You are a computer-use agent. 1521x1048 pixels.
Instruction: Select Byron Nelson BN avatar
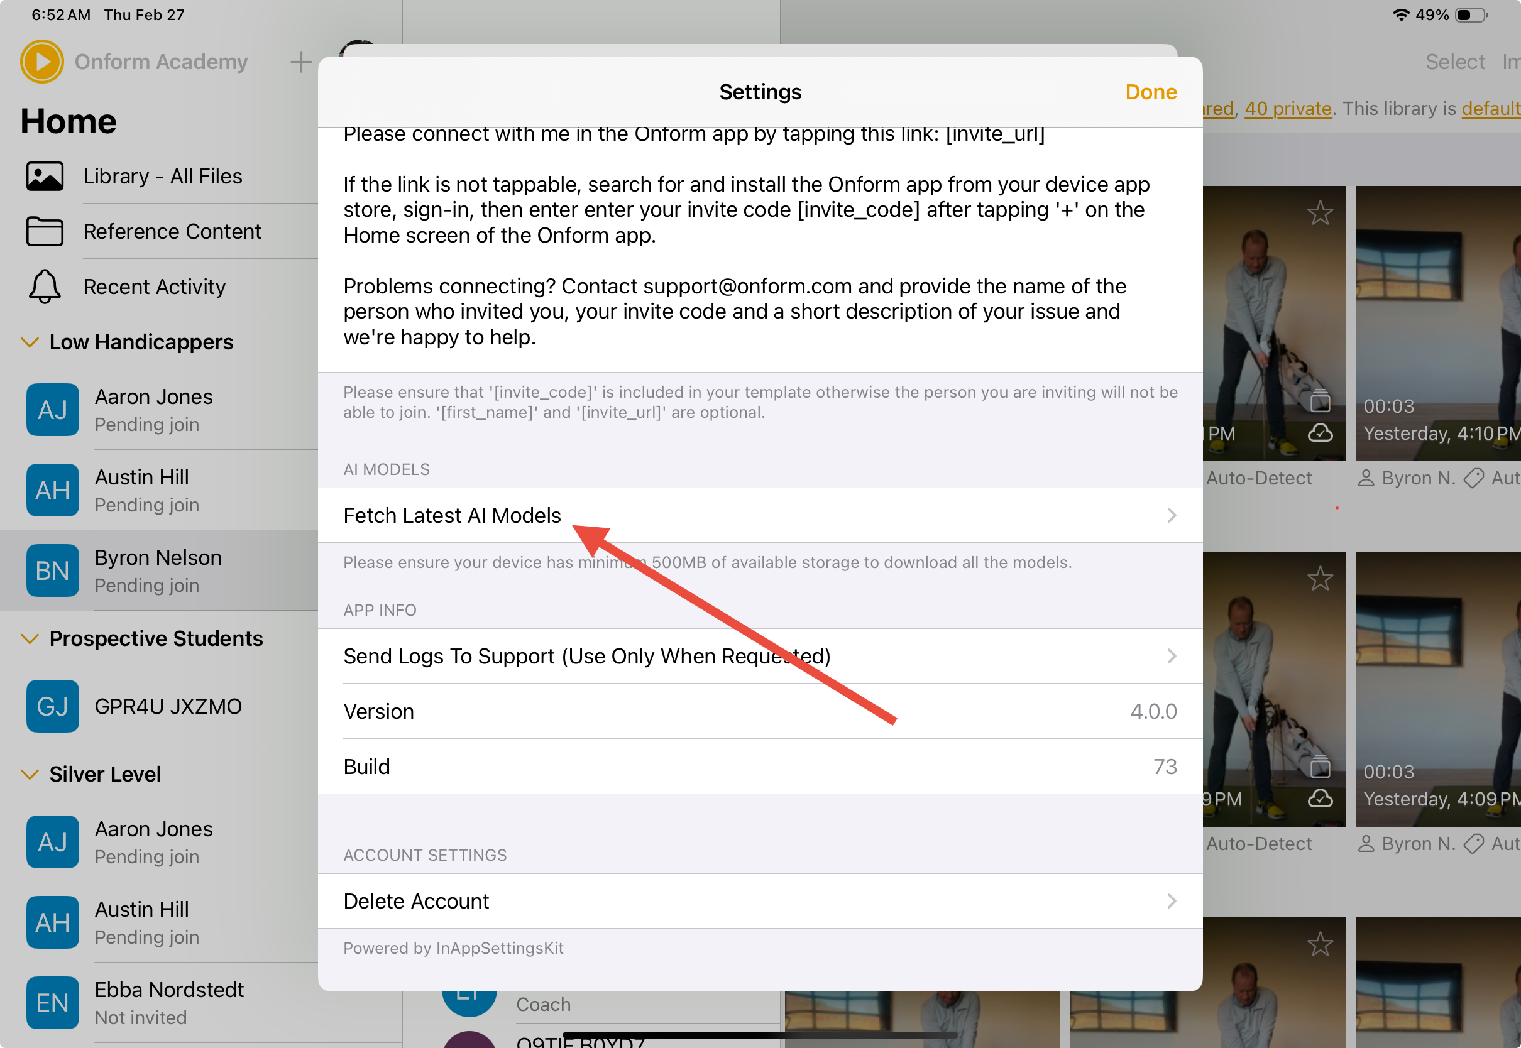coord(53,570)
